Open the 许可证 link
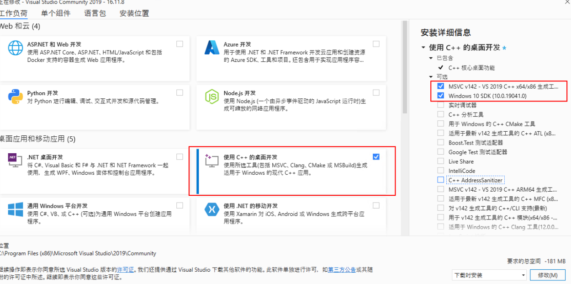This screenshot has height=284, width=571. click(x=124, y=269)
